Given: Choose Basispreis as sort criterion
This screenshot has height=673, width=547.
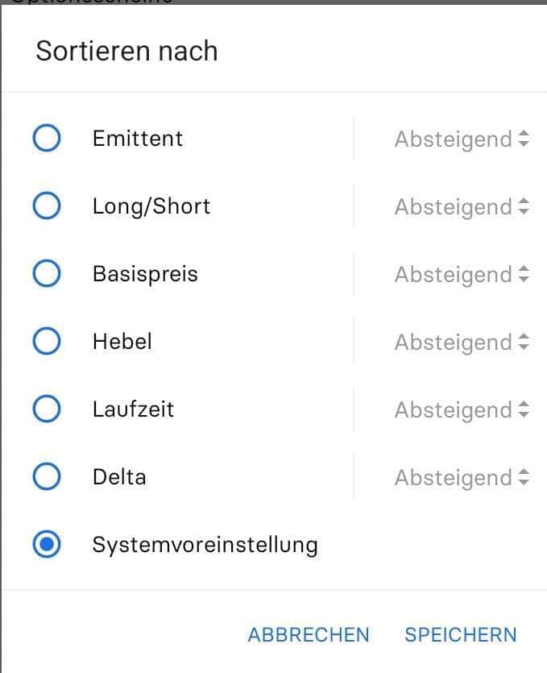Looking at the screenshot, I should click(x=47, y=274).
